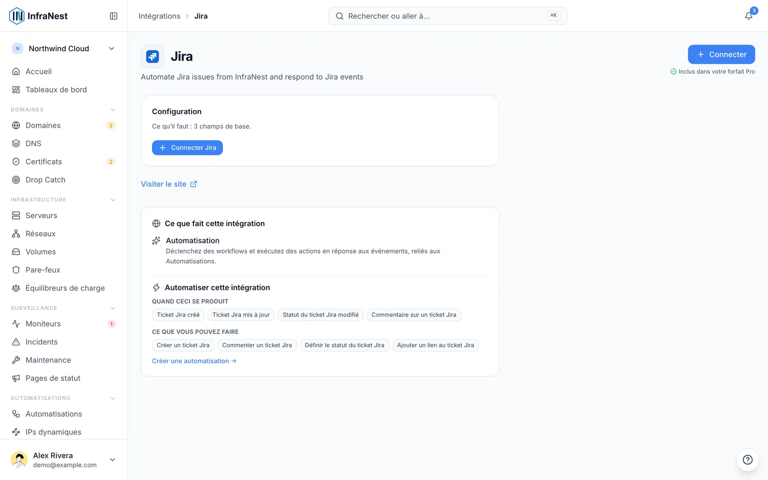Open Northwind Cloud workspace switcher
Viewport: 768px width, 480px height.
pos(64,49)
